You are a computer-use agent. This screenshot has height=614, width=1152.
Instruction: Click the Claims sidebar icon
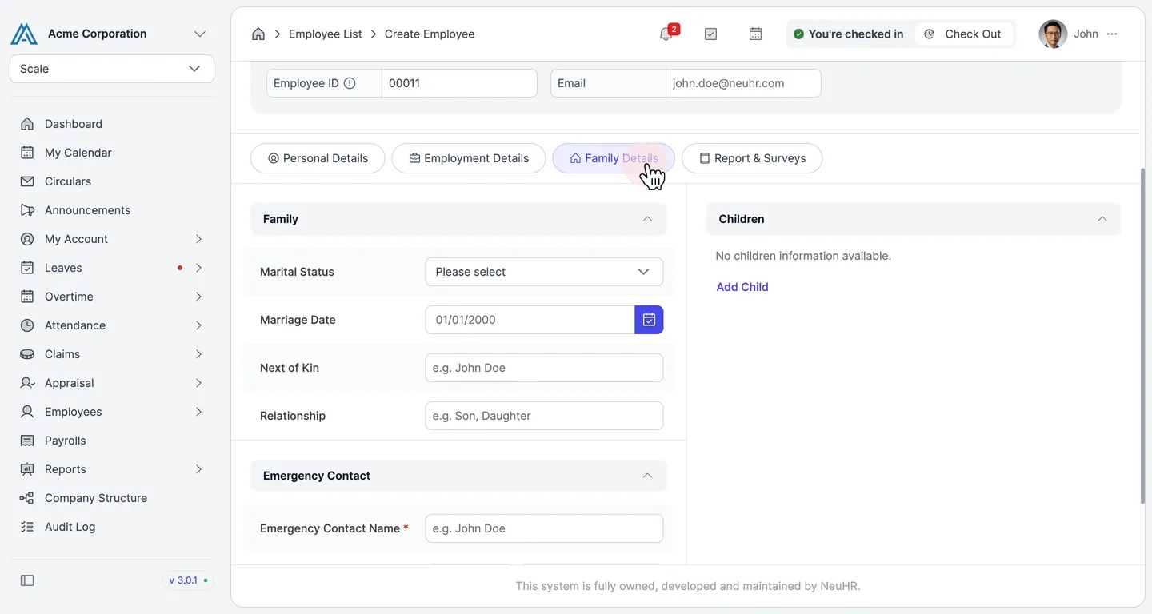click(x=27, y=354)
